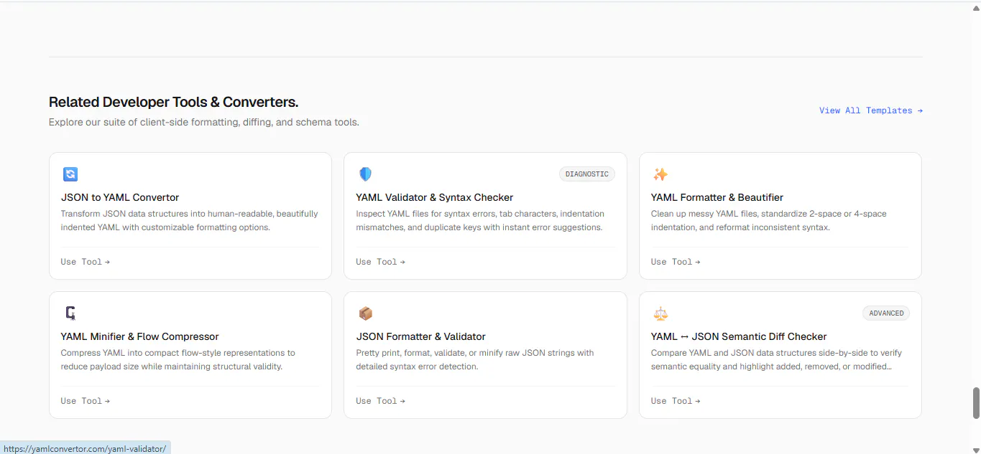The image size is (981, 454).
Task: Click the Related Developer Tools & Converters heading
Action: pos(173,102)
